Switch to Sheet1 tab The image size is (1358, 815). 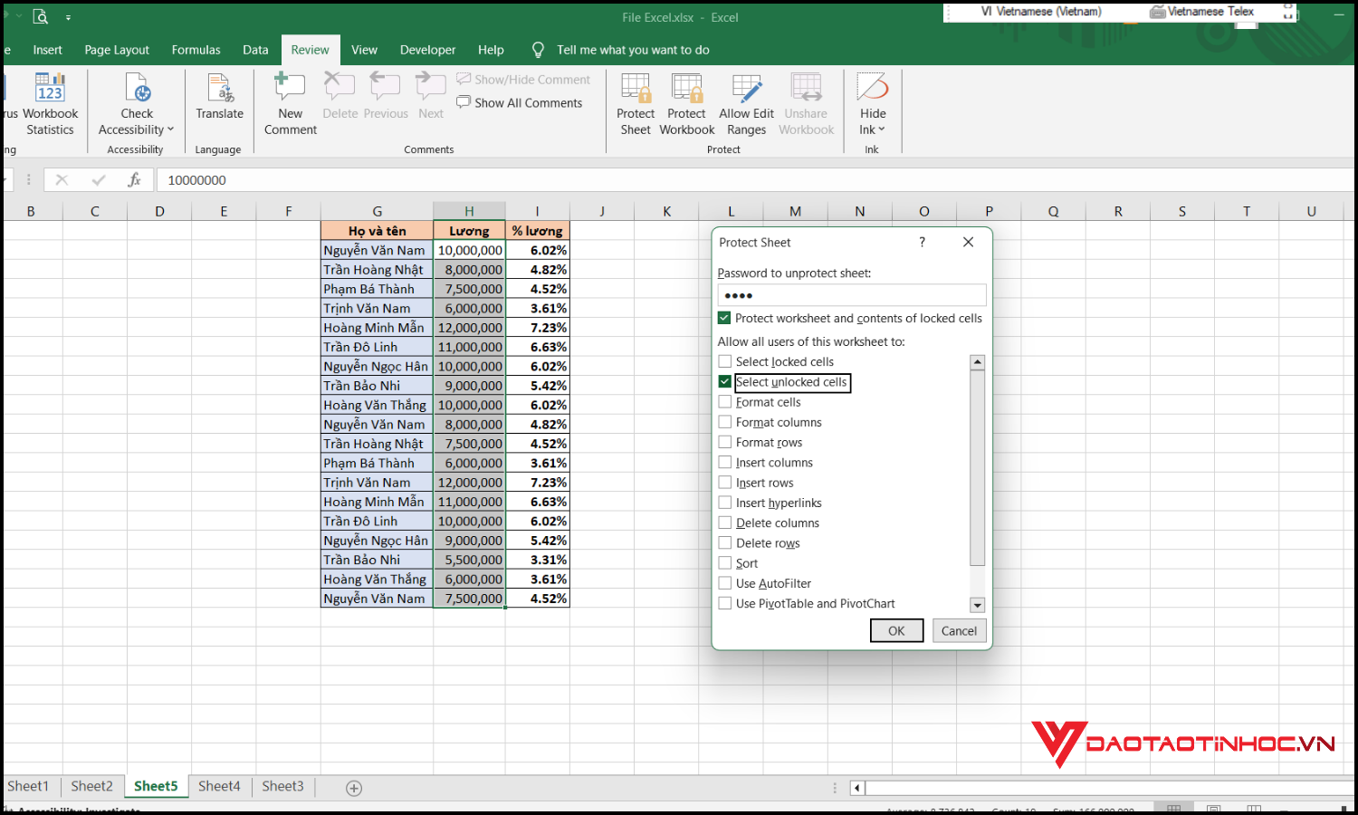(x=28, y=786)
